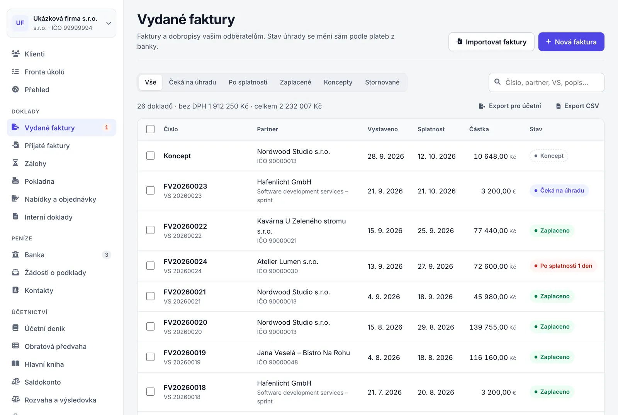
Task: Click partner Kavárna U Zeleného stromu s.r.o.
Action: point(302,226)
